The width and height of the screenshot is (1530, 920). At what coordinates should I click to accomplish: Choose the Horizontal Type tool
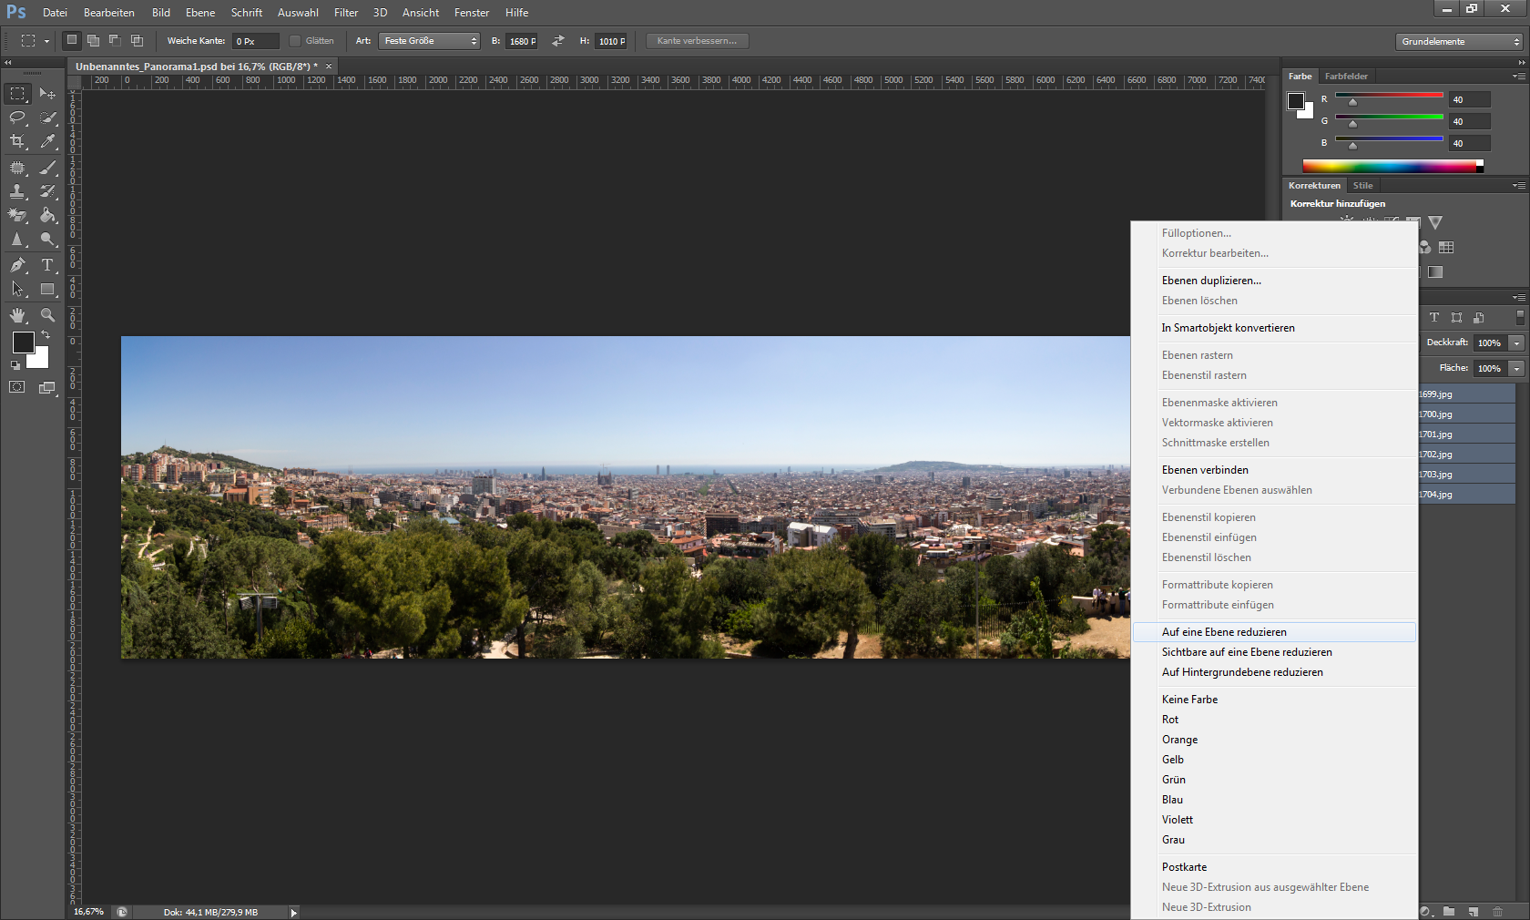(x=47, y=265)
